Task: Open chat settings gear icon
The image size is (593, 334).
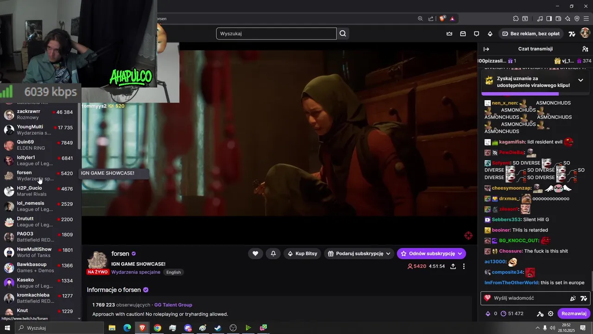Action: point(550,314)
